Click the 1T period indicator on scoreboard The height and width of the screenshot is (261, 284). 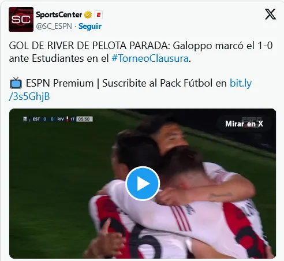coord(72,119)
